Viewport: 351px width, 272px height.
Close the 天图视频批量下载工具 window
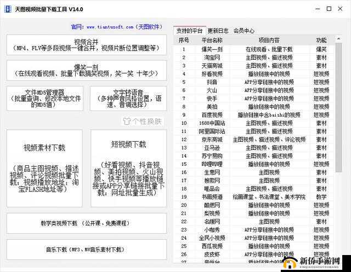[340, 9]
